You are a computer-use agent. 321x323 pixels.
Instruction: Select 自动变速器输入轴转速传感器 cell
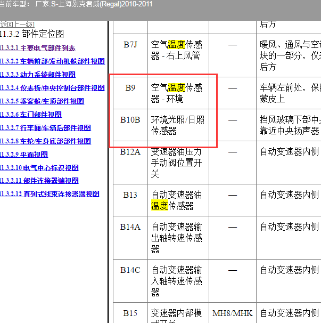click(x=178, y=281)
